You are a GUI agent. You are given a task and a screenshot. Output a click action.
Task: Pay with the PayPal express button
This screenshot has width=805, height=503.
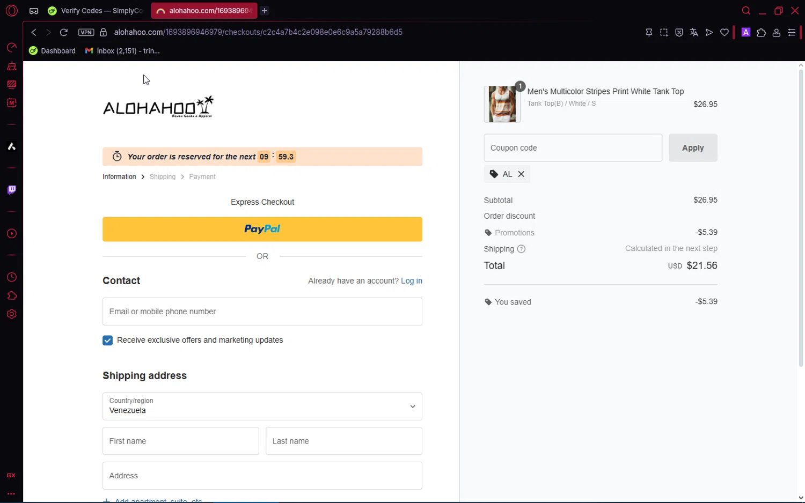pyautogui.click(x=262, y=229)
